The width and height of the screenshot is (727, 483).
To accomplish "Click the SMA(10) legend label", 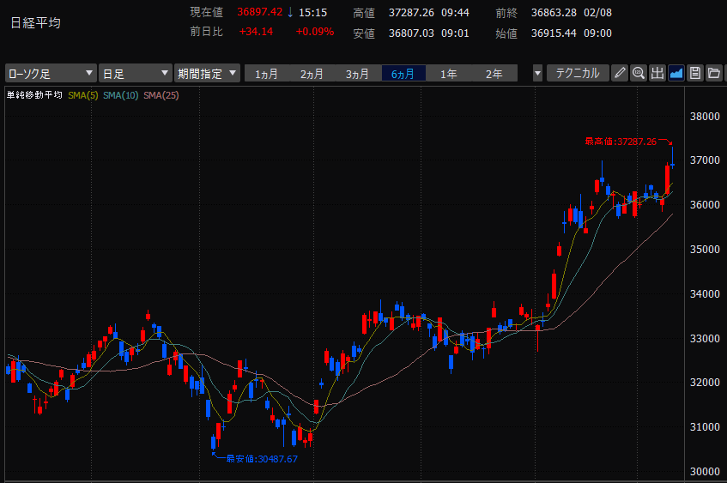I will [x=120, y=95].
